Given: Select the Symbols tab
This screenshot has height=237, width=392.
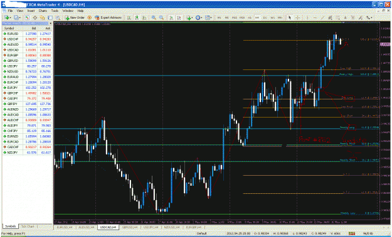Looking at the screenshot, I should pos(10,226).
